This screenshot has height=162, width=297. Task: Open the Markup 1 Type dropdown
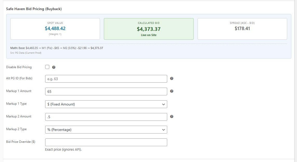coord(106,104)
